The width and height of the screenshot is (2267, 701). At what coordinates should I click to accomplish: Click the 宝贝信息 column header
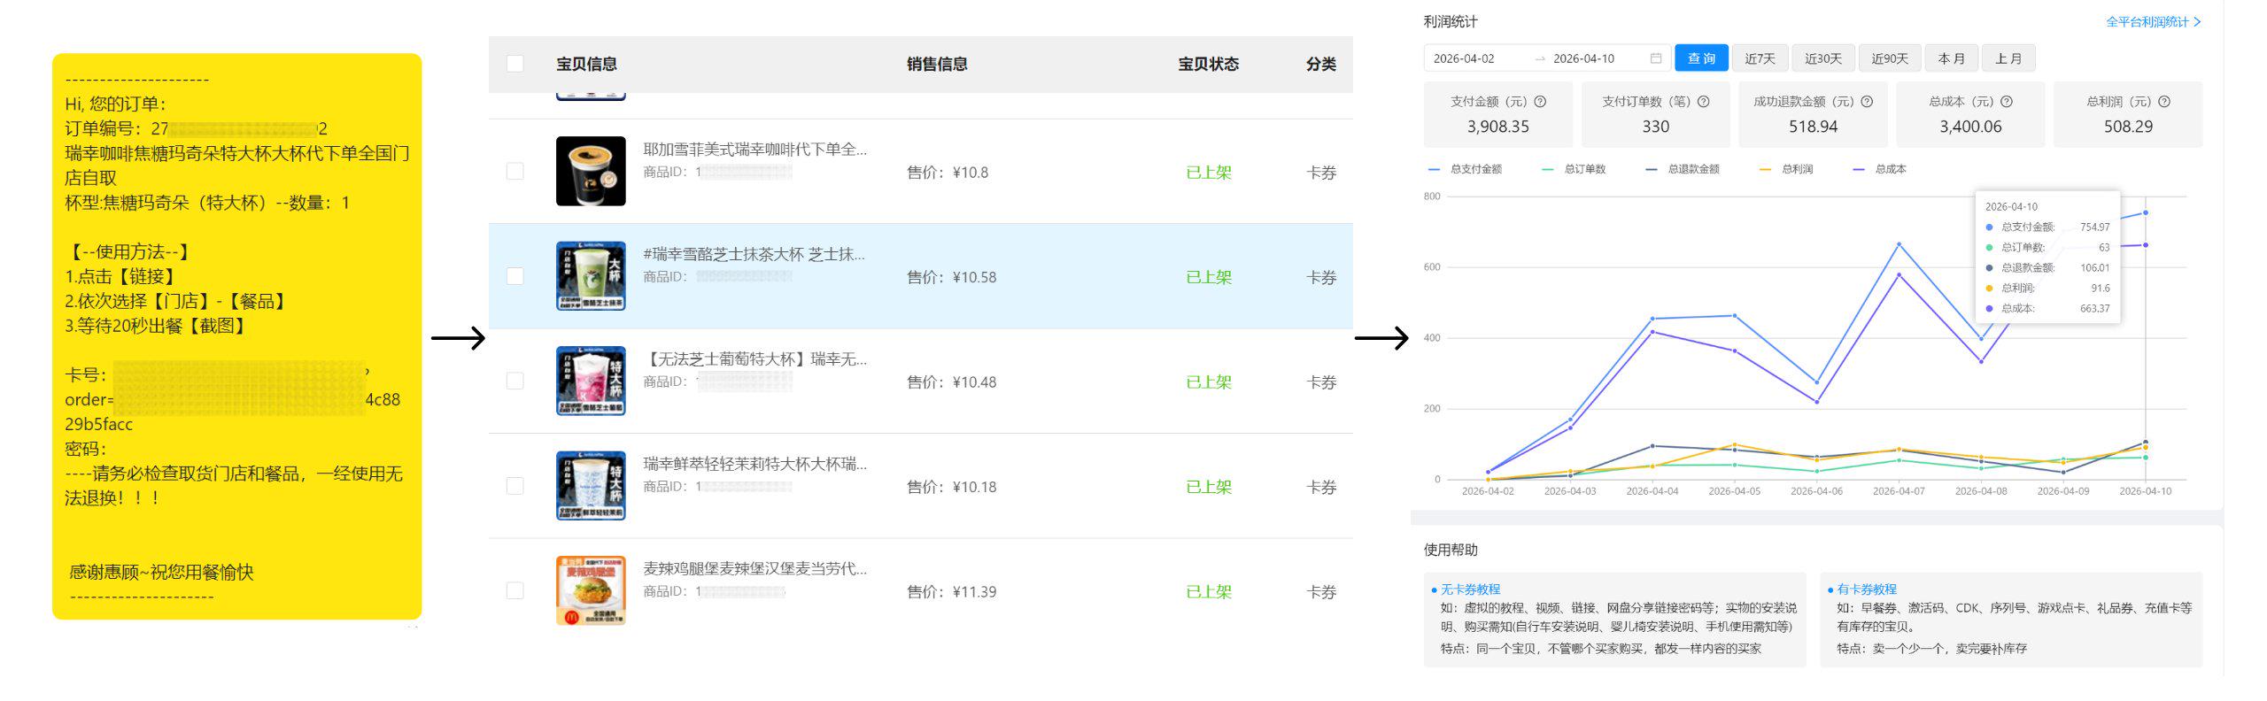point(586,64)
